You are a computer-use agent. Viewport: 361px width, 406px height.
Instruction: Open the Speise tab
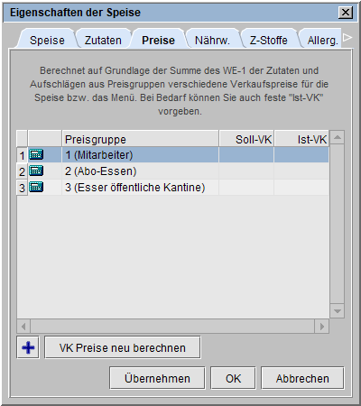coord(47,40)
